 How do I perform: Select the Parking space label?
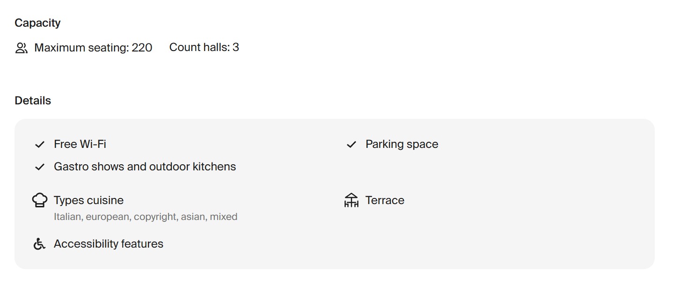tap(402, 144)
